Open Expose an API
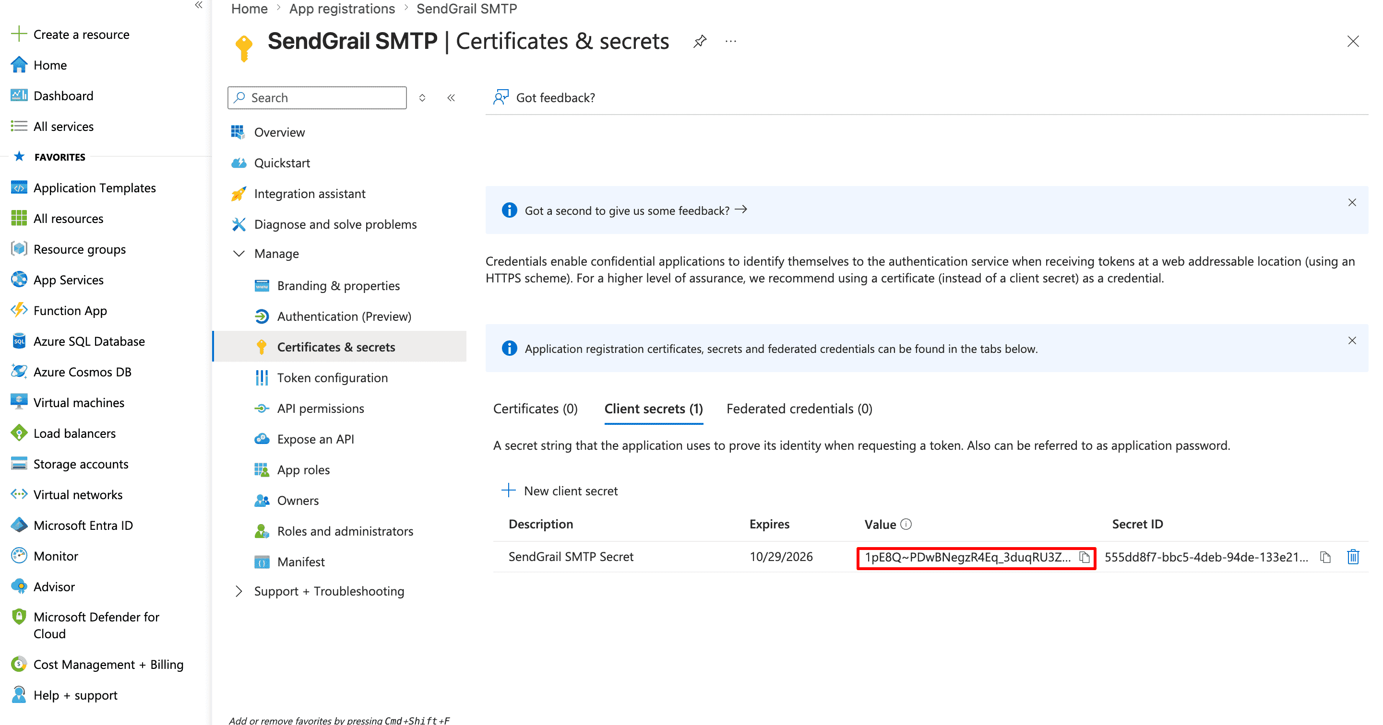This screenshot has width=1383, height=725. [315, 439]
